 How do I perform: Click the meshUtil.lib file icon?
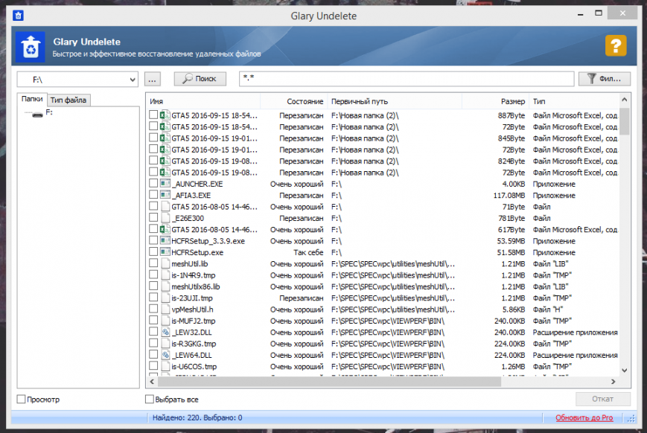coord(165,263)
